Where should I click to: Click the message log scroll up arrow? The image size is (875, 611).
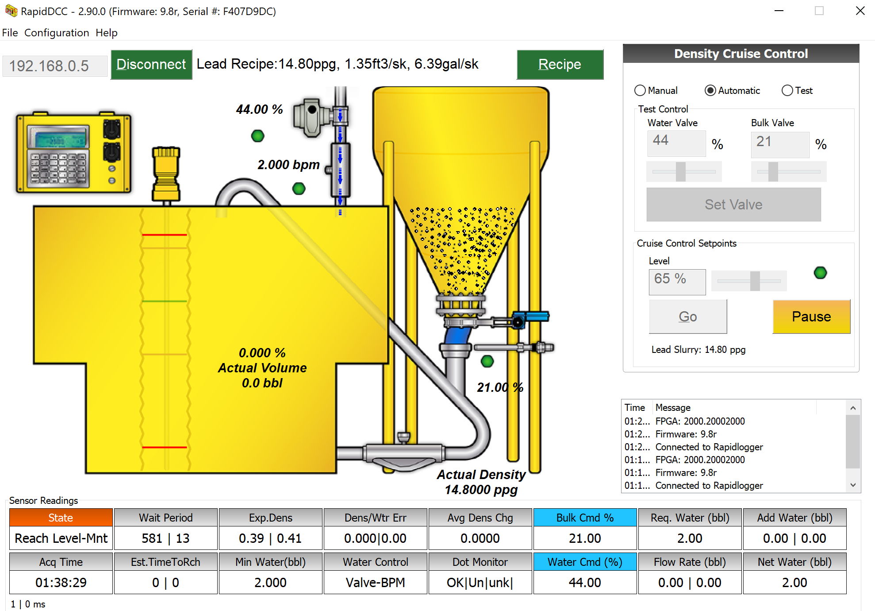click(853, 408)
